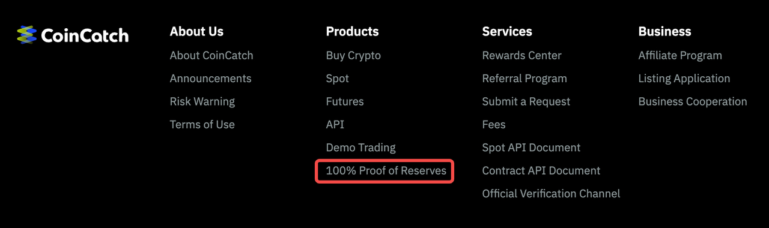This screenshot has height=228, width=769.
Task: Open Futures trading link
Action: [345, 101]
